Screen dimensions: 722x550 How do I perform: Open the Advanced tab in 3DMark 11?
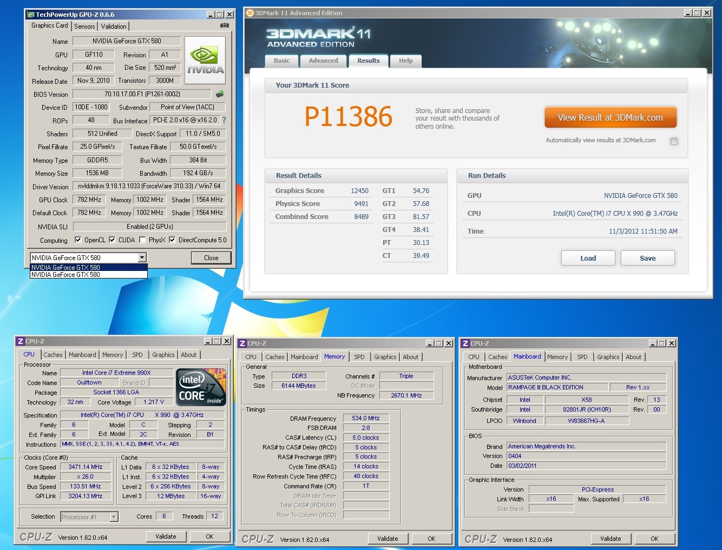[323, 61]
